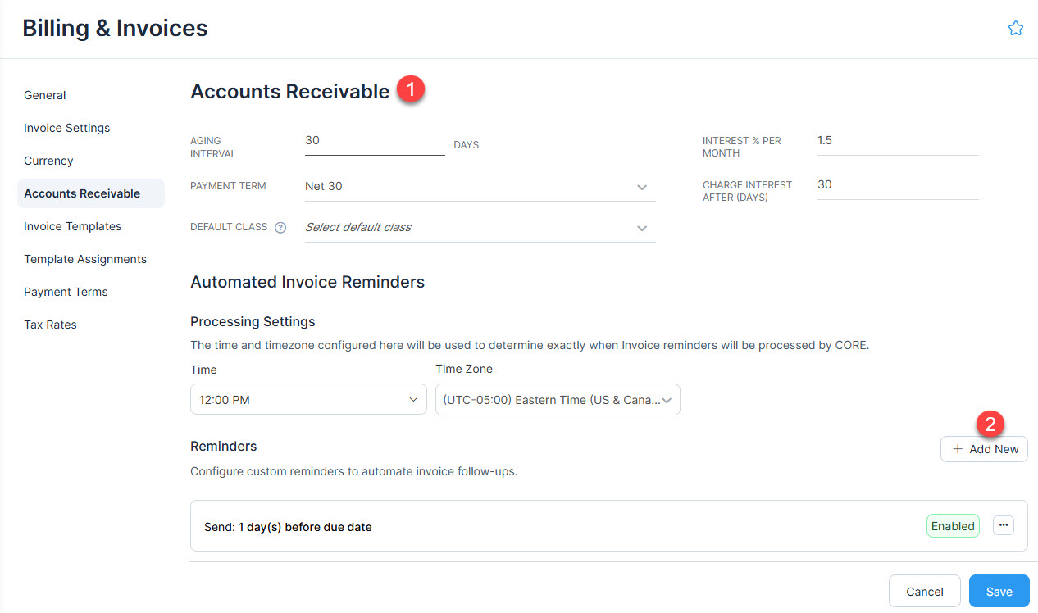Save the Accounts Receivable settings

(999, 591)
